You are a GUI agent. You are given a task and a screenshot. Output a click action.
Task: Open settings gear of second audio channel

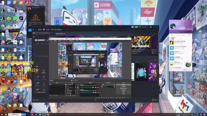coord(98,92)
